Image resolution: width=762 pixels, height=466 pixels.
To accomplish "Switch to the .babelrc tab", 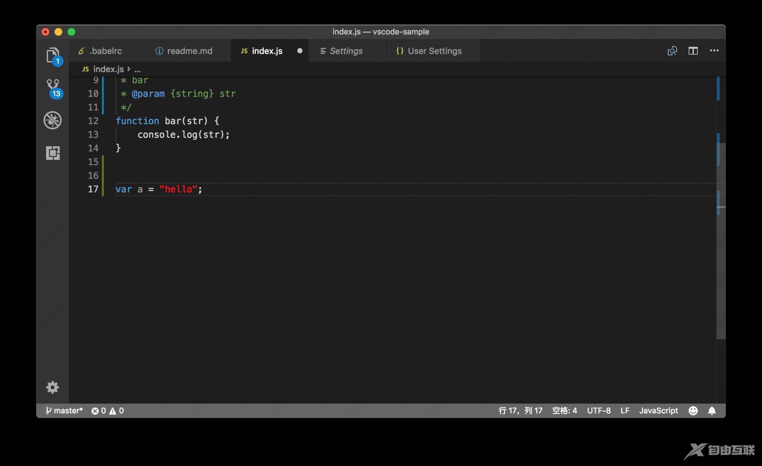I will 107,51.
